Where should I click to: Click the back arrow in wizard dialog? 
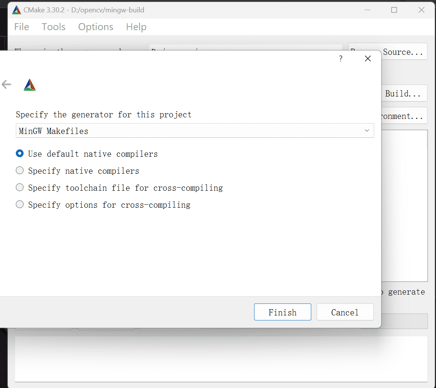tap(6, 84)
